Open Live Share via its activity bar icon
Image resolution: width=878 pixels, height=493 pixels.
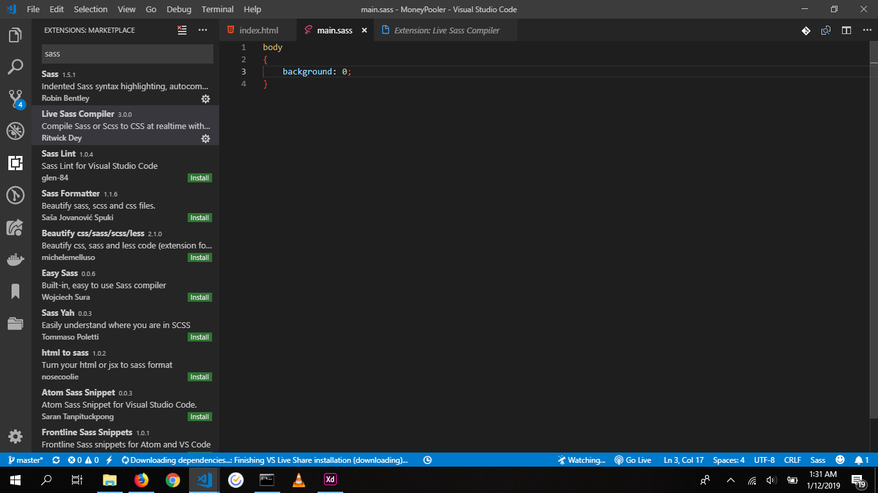[x=15, y=227]
